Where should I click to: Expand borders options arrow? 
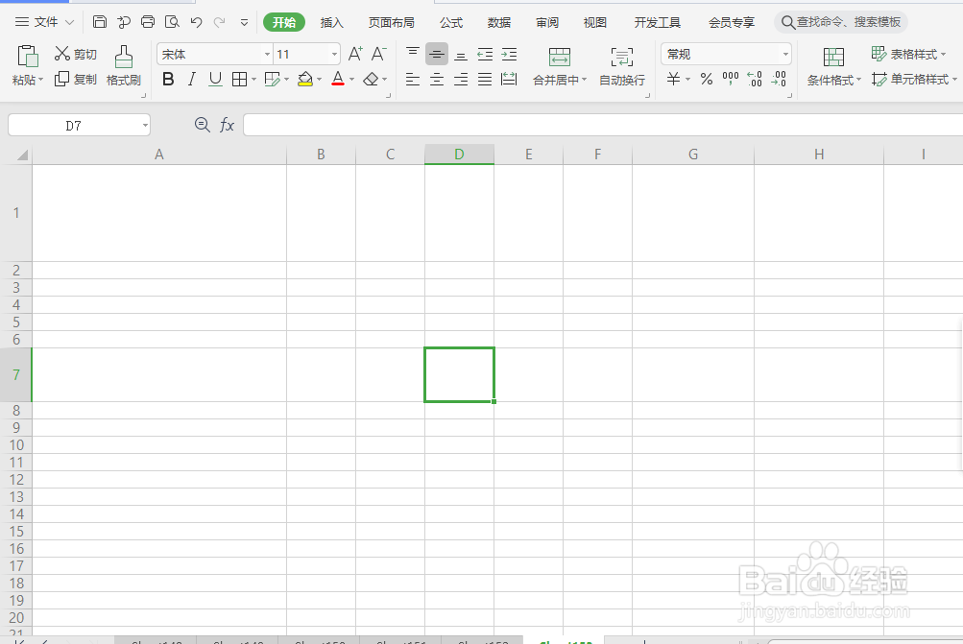coord(253,80)
